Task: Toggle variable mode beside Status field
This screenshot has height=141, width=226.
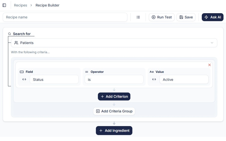Action: [24, 79]
